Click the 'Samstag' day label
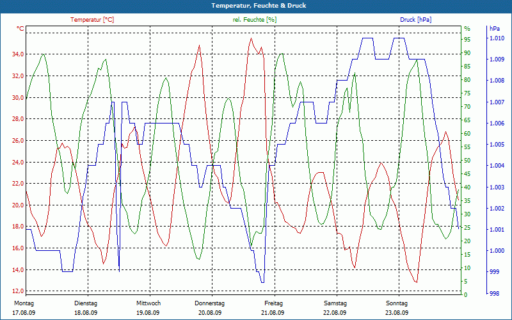This screenshot has width=512, height=320. pos(335,303)
